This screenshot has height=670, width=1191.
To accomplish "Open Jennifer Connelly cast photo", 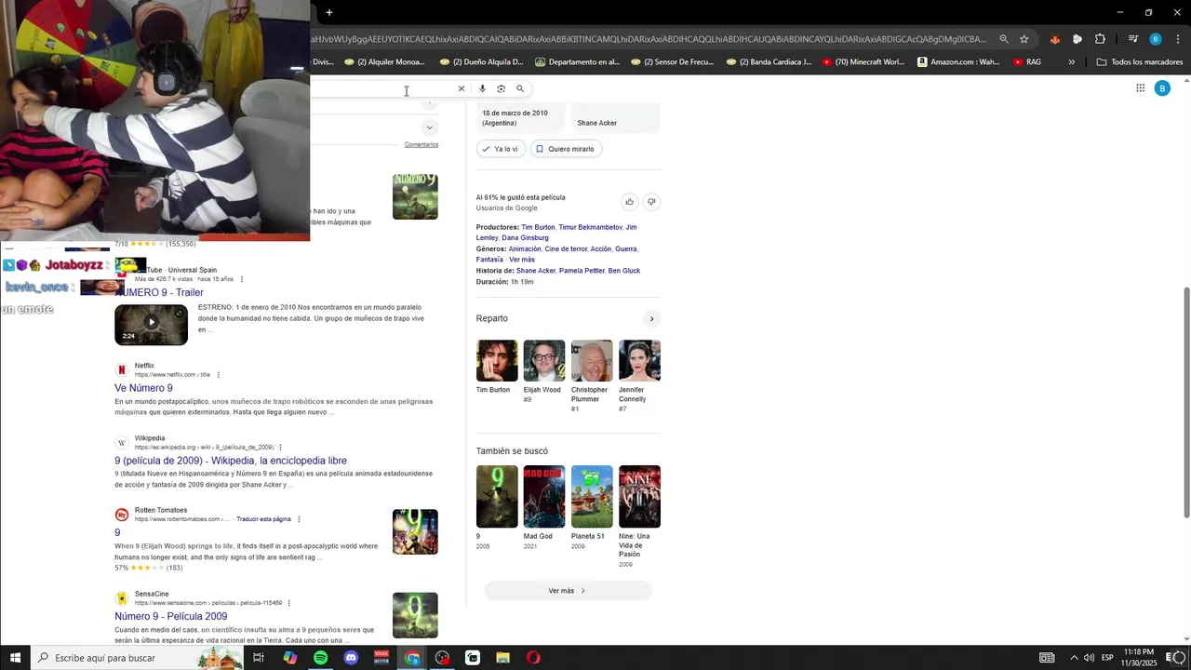I will coord(639,361).
